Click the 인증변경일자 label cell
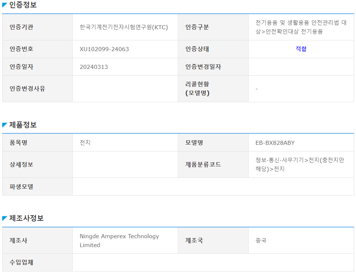Screen dimensions: 356x273 point(213,67)
